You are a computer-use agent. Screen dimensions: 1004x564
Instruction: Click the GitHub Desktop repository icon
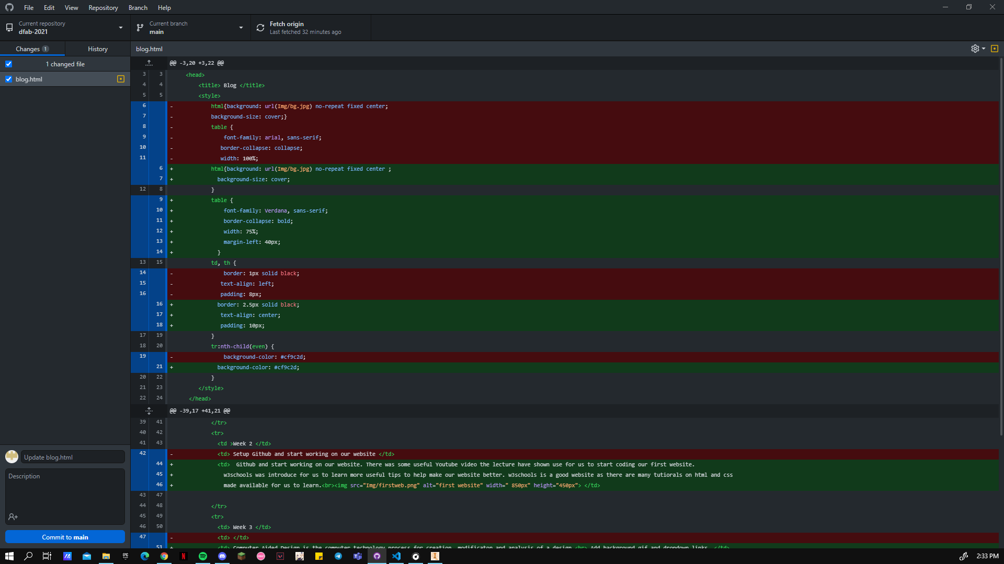tap(10, 28)
